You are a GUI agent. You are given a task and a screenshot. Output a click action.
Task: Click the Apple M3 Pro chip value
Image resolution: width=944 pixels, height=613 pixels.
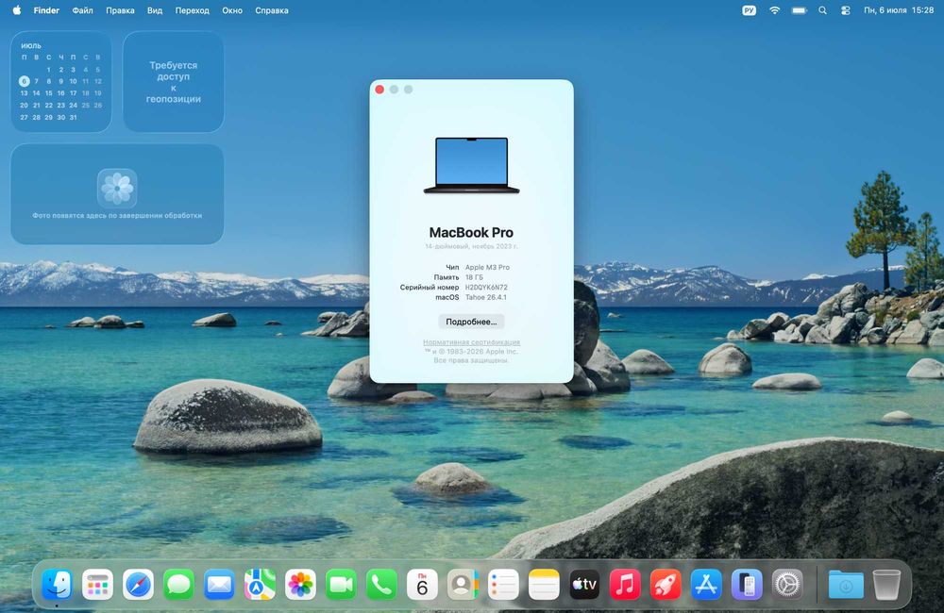tap(487, 267)
